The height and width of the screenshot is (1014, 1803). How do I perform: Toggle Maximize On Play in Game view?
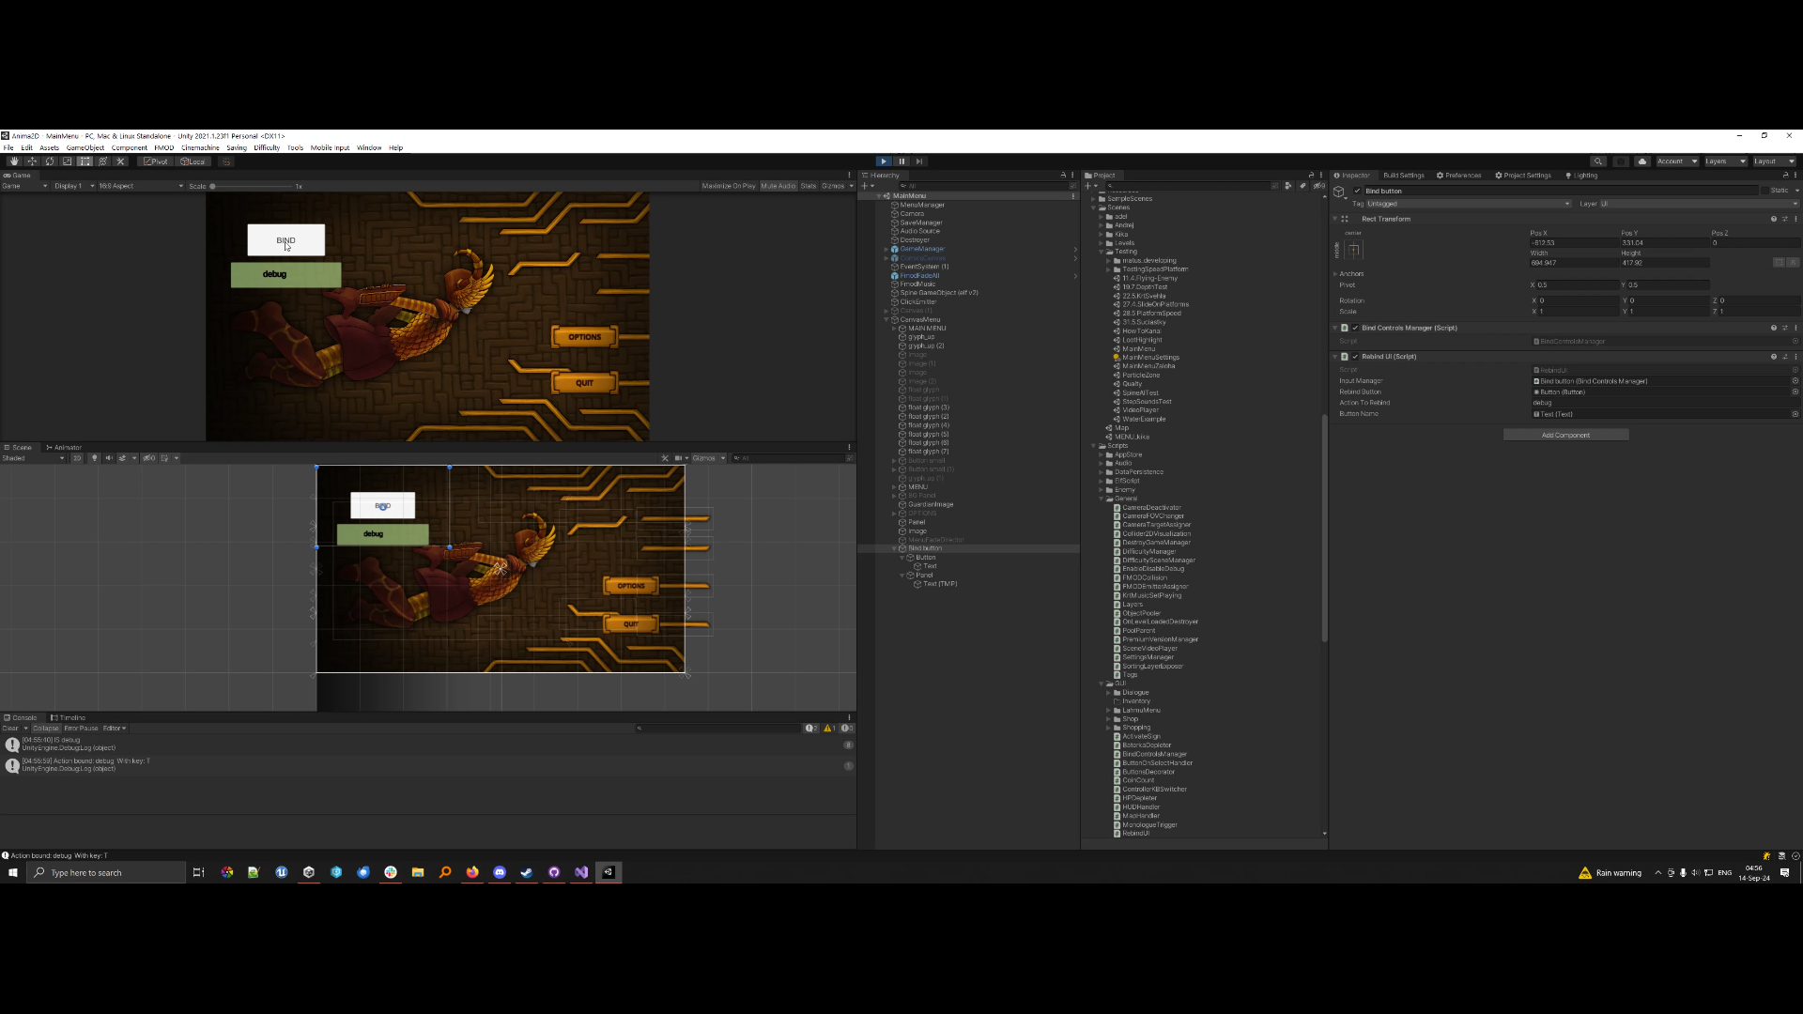coord(729,186)
